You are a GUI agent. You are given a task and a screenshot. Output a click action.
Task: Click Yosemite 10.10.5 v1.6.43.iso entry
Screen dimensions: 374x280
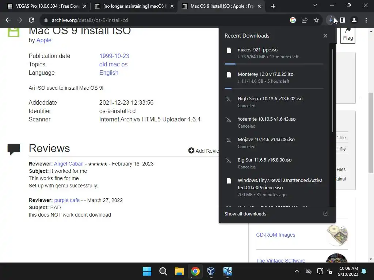click(x=266, y=119)
